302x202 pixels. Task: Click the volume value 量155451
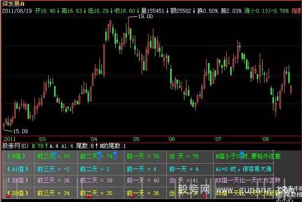tap(152, 11)
